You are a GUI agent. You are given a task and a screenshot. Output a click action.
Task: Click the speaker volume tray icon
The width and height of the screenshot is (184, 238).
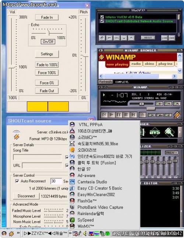(x=85, y=233)
